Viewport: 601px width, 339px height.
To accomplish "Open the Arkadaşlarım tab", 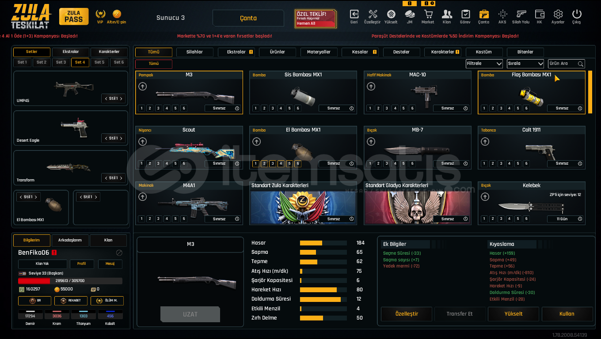I will tap(70, 240).
